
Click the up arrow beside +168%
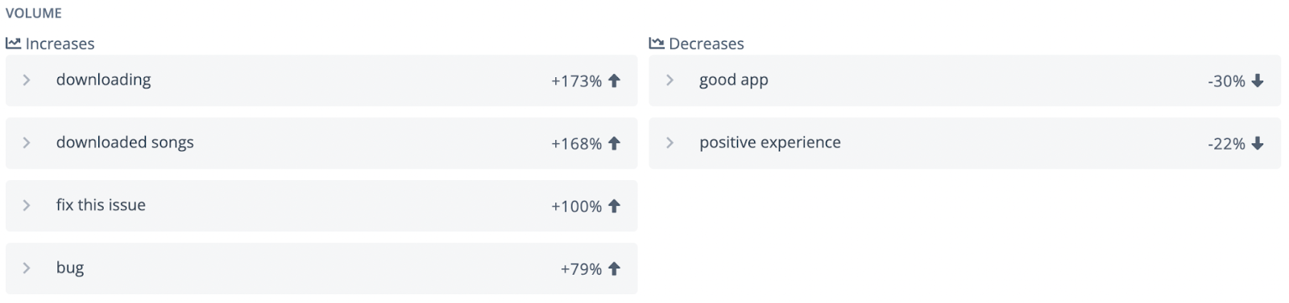614,143
